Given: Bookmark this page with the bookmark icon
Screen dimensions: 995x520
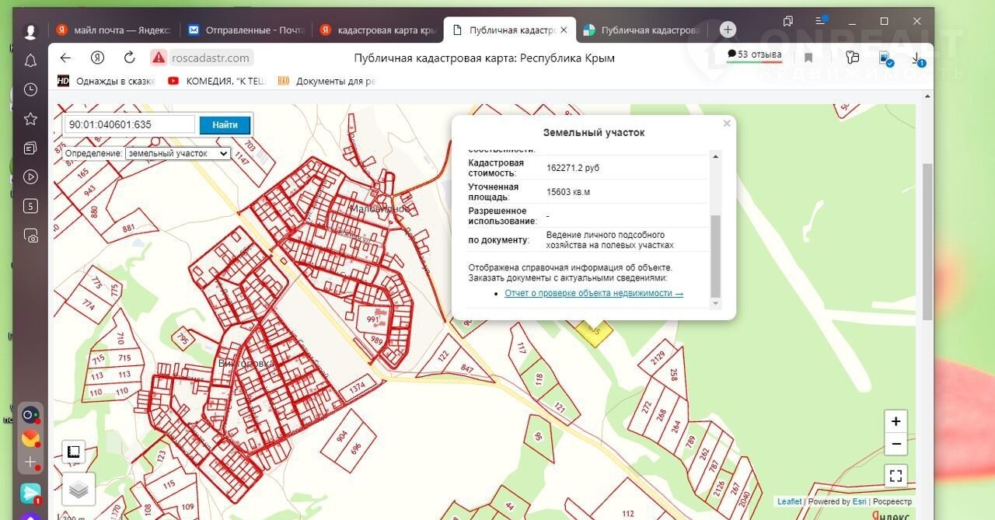Looking at the screenshot, I should [808, 58].
